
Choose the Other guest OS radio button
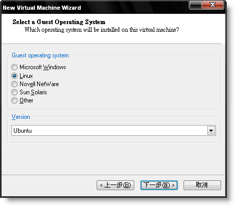(x=14, y=100)
